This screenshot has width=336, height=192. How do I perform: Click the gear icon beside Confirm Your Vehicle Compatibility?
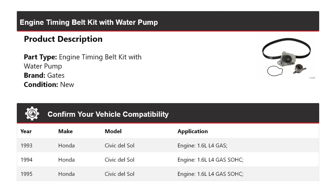tap(32, 114)
